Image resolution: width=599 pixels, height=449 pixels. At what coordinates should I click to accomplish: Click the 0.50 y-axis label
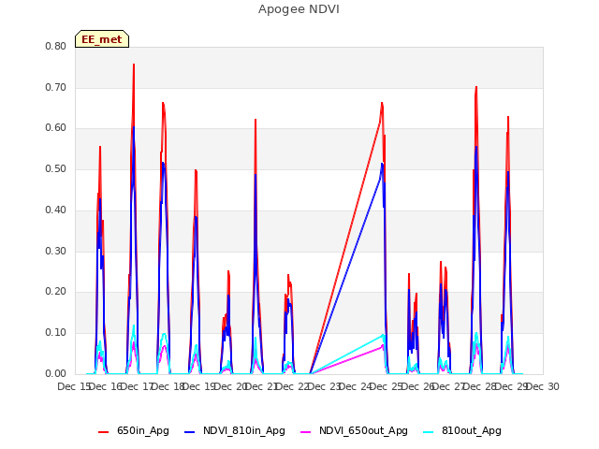coord(56,168)
